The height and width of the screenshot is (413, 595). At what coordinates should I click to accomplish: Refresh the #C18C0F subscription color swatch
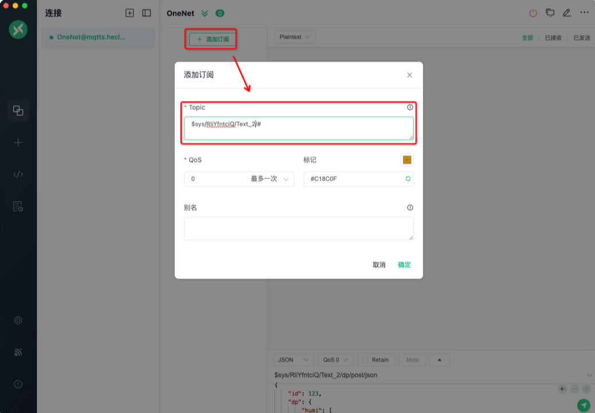pyautogui.click(x=407, y=179)
